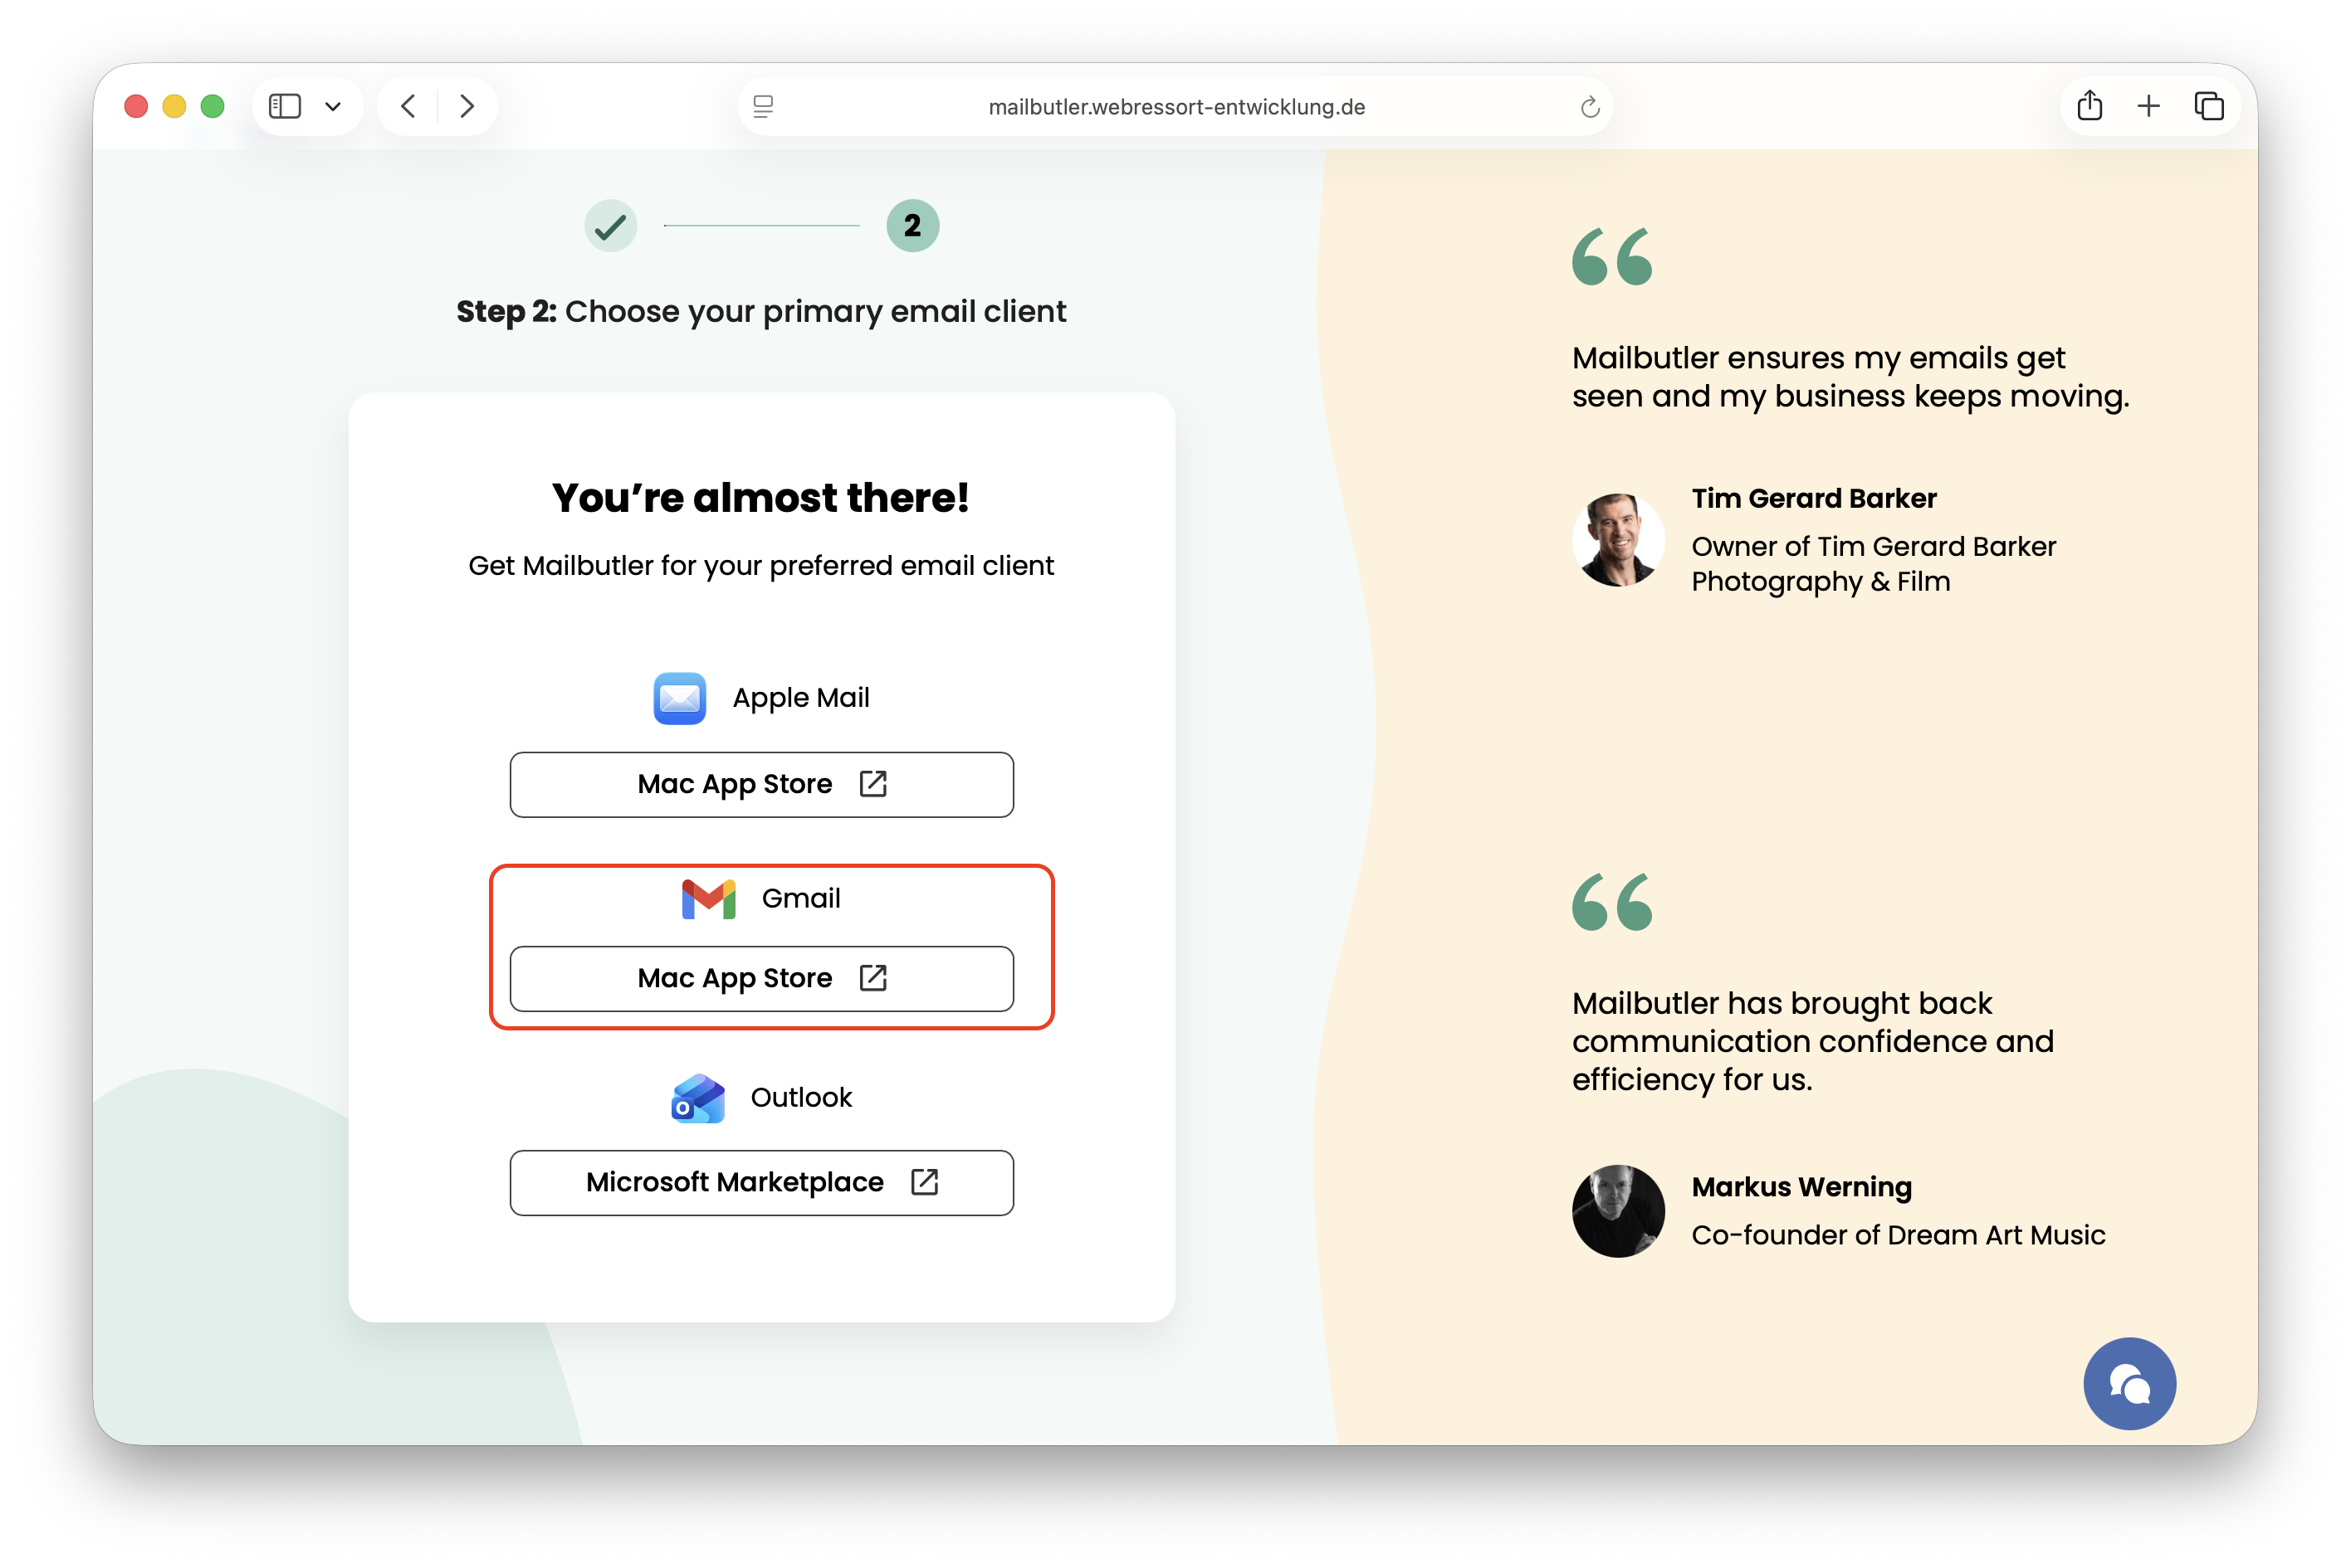Click the Apple Mail app icon
This screenshot has width=2351, height=1568.
[679, 698]
